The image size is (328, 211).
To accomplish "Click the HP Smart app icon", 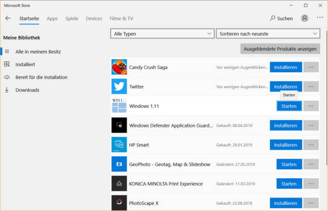I will pos(119,144).
